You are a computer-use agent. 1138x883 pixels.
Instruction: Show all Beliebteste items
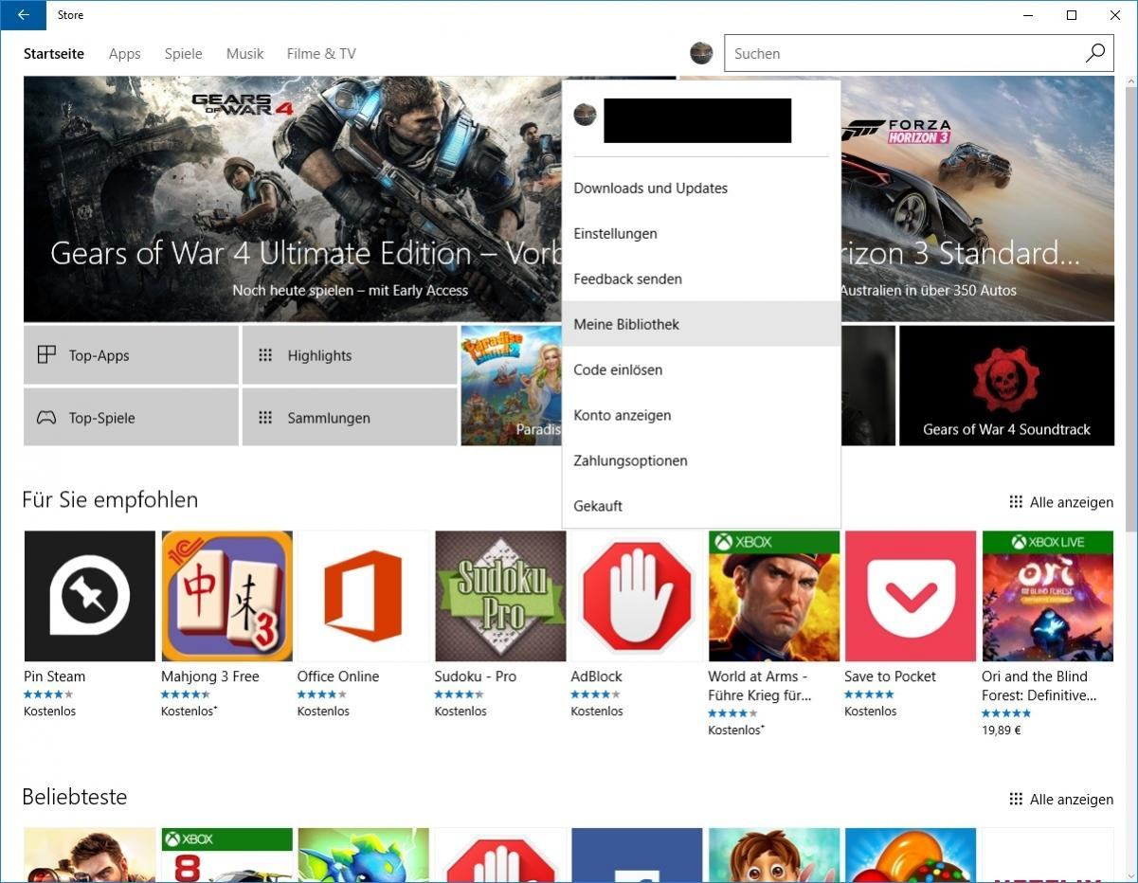pyautogui.click(x=1060, y=800)
